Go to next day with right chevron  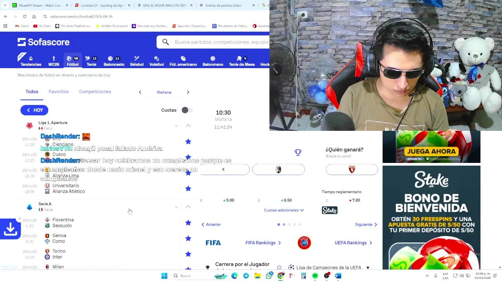point(188,92)
